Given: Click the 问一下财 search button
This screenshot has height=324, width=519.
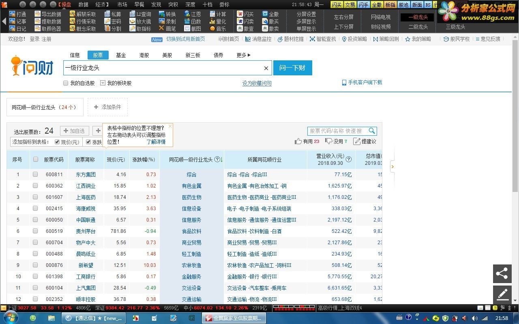Looking at the screenshot, I should pyautogui.click(x=292, y=68).
